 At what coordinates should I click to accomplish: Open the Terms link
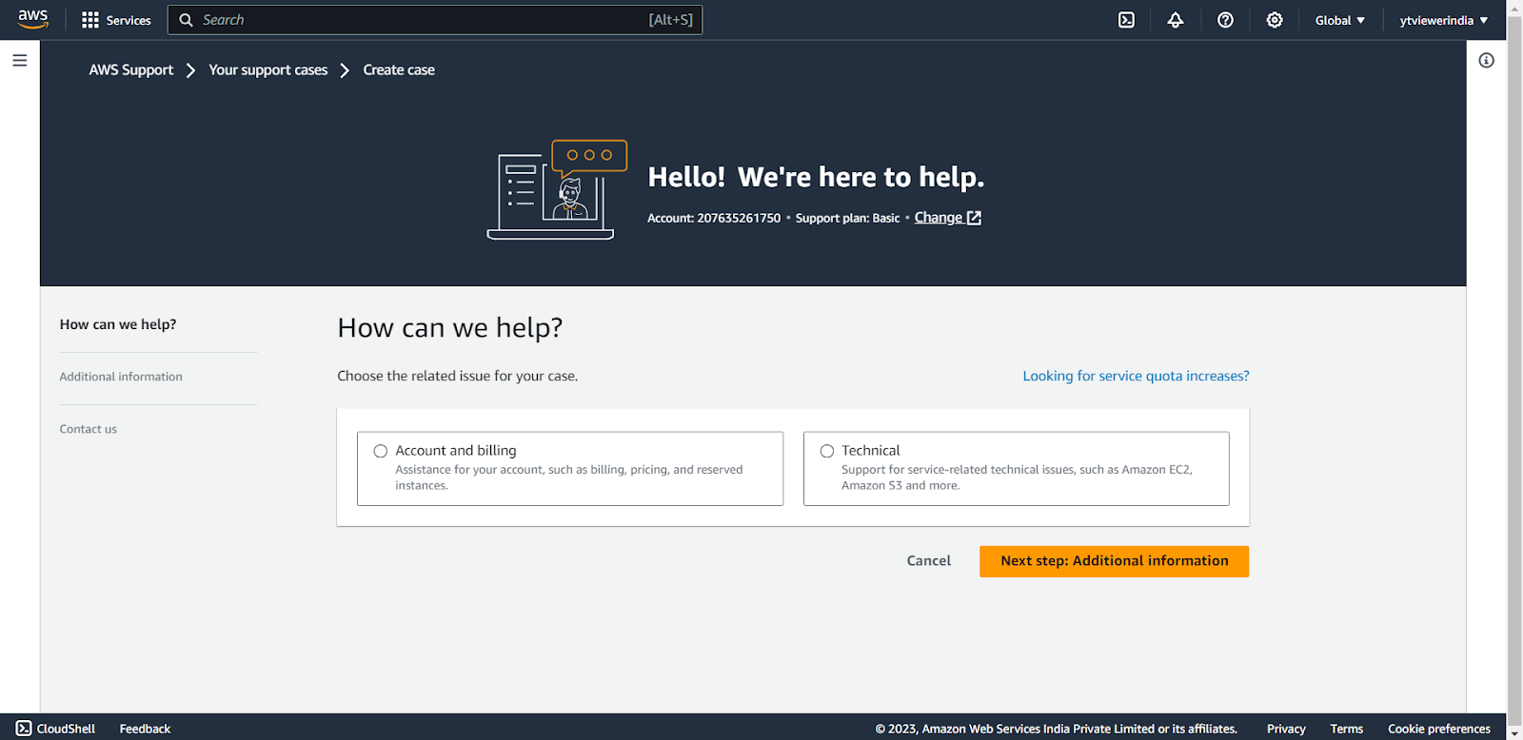[x=1346, y=729]
